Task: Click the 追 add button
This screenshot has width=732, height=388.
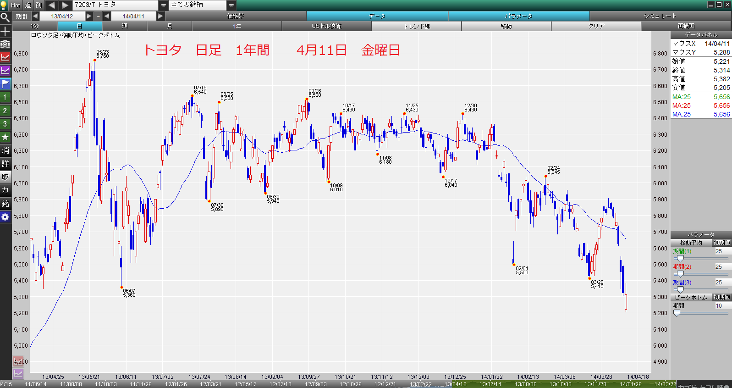Action: click(x=28, y=5)
